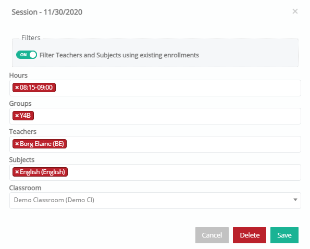Select the Y4B tag label

pyautogui.click(x=25, y=116)
